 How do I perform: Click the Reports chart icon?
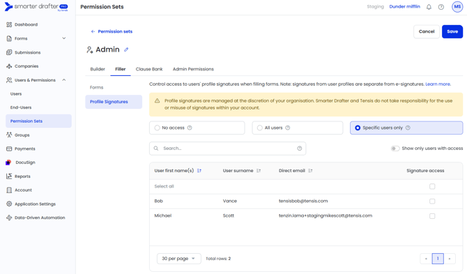[x=9, y=176]
